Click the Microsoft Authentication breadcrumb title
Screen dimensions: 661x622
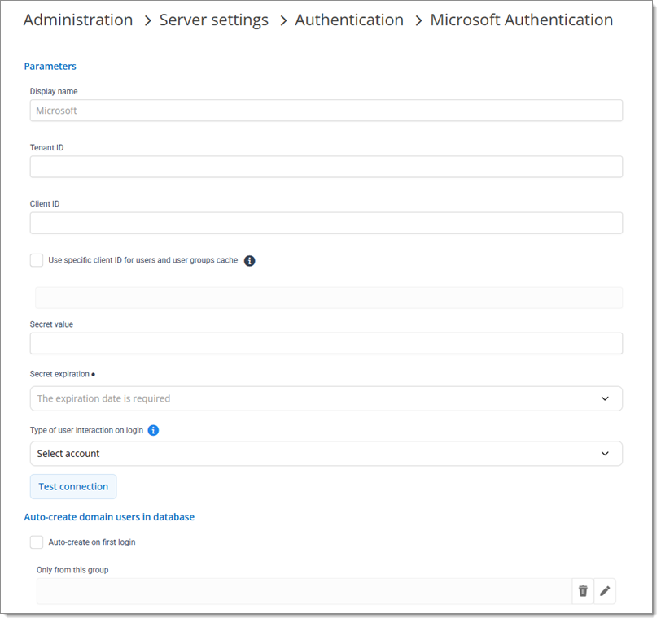[521, 20]
